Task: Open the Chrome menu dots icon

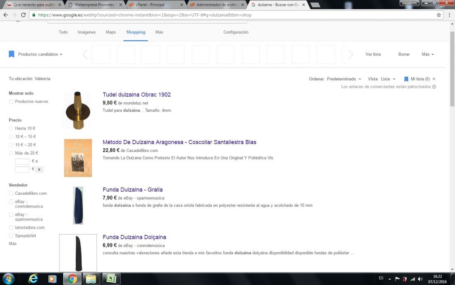Action: pos(449,15)
